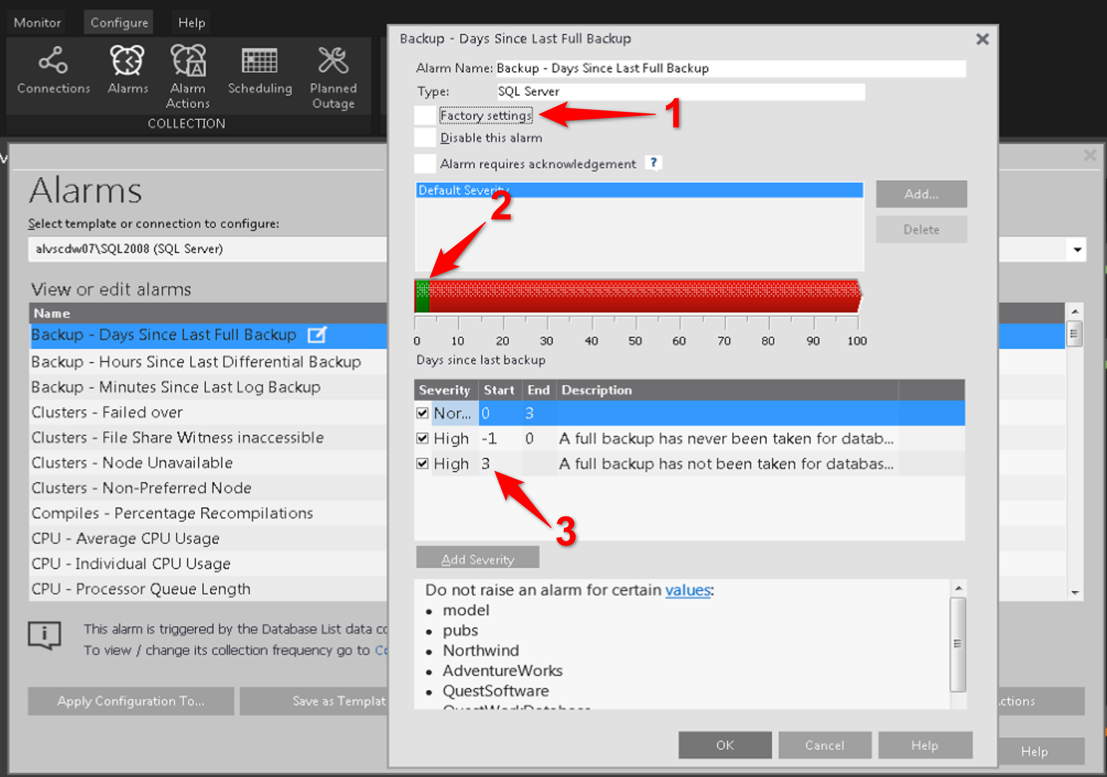Image resolution: width=1107 pixels, height=777 pixels.
Task: Open the Monitor menu tab
Action: (37, 22)
